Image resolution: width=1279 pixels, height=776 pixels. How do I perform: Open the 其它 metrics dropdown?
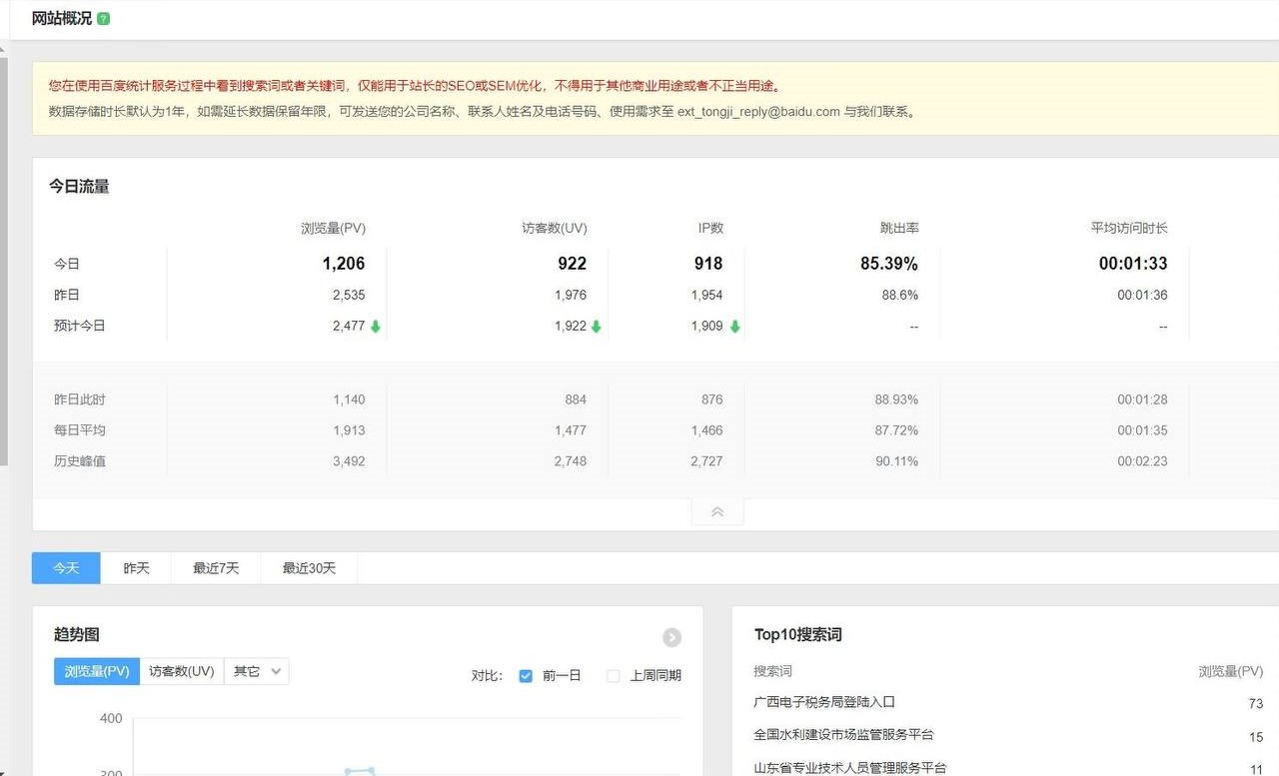[257, 671]
